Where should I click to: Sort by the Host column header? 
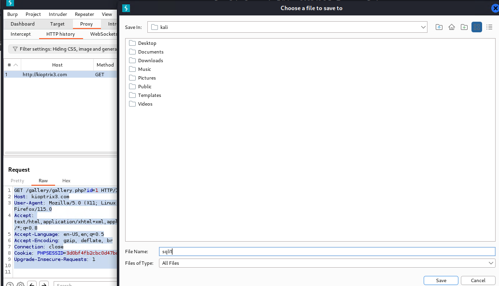pos(57,65)
